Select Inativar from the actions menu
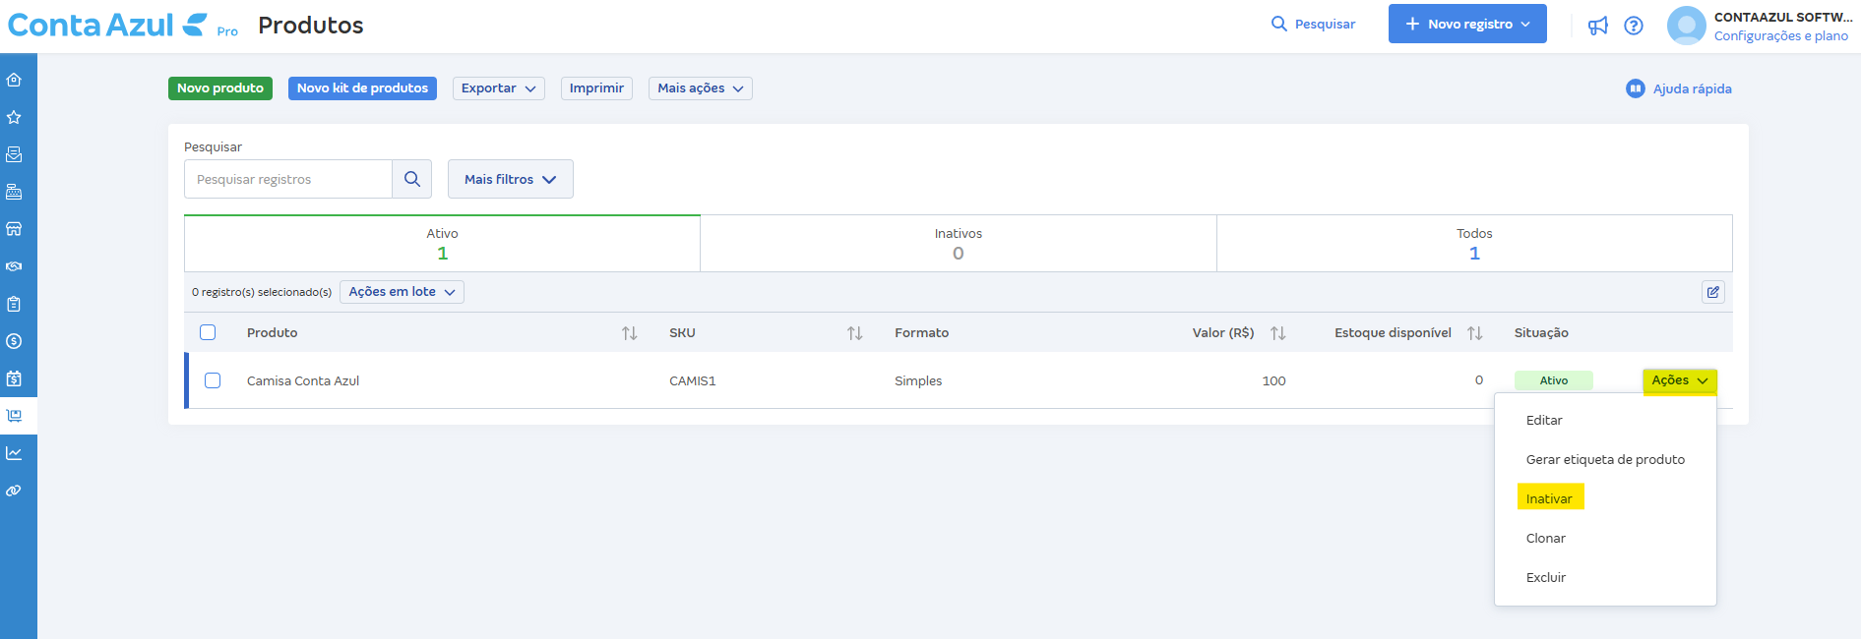This screenshot has height=639, width=1861. [x=1549, y=498]
